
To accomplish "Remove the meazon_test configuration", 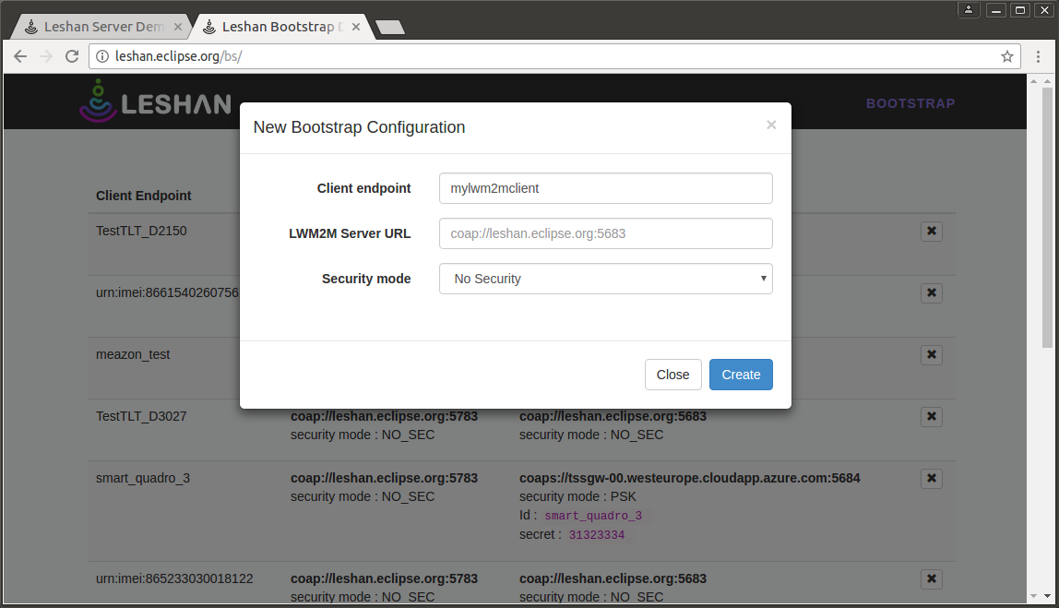I will click(x=932, y=354).
